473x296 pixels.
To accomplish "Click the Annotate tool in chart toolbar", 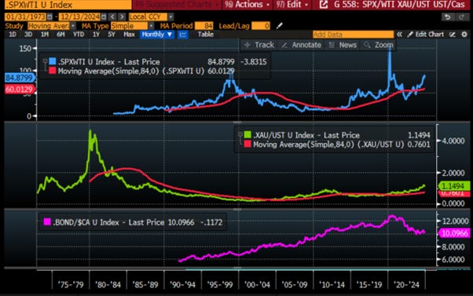I will click(x=302, y=45).
